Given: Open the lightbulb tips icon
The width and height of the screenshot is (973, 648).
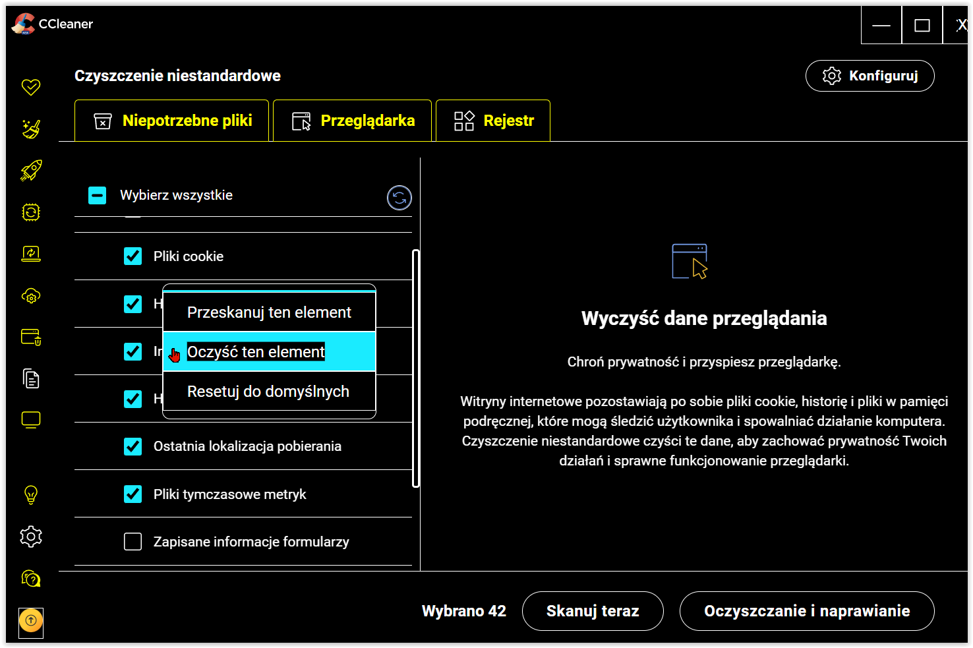Looking at the screenshot, I should click(x=31, y=494).
